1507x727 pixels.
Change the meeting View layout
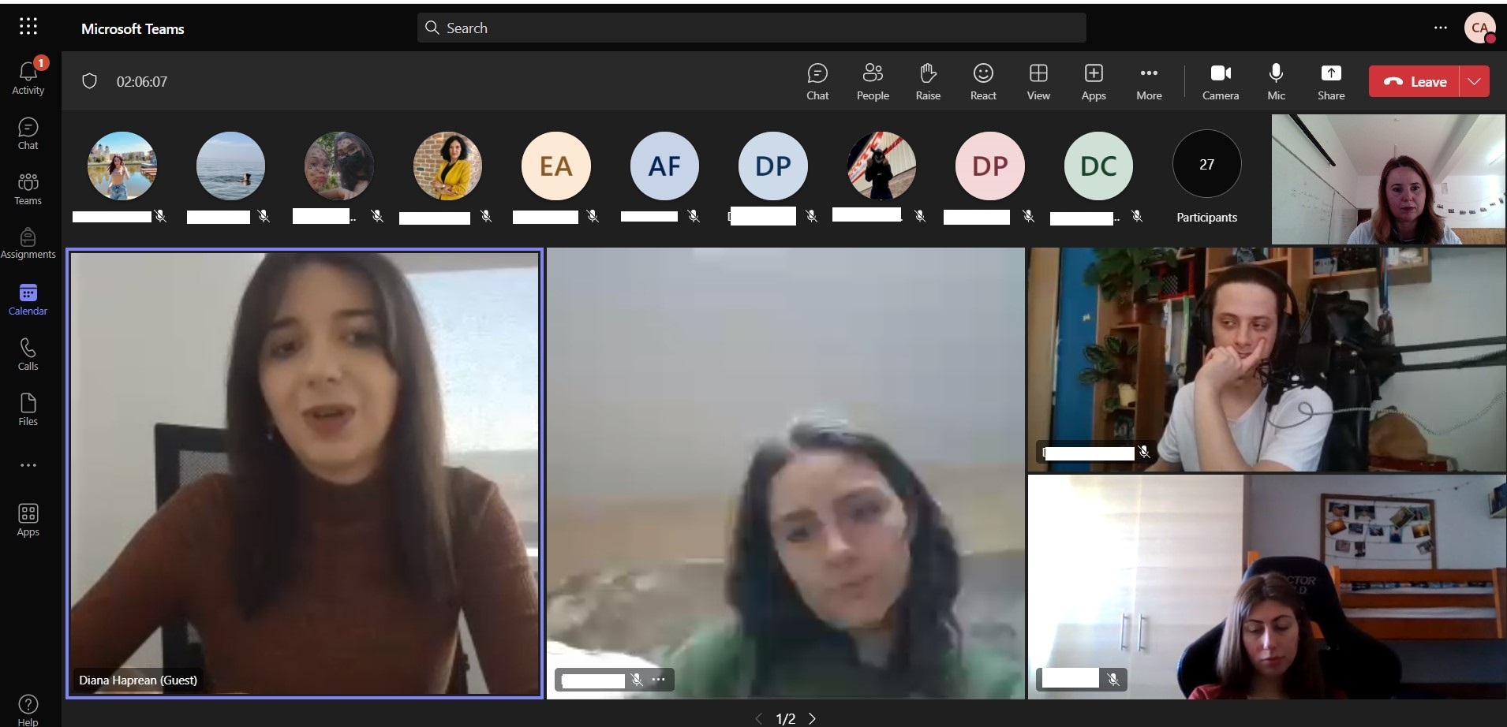pyautogui.click(x=1038, y=82)
